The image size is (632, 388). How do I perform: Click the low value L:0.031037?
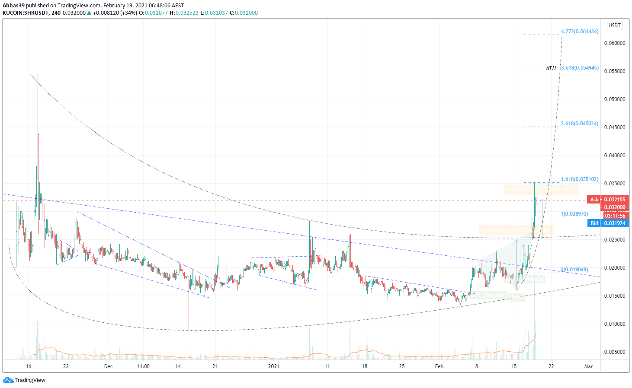point(214,13)
